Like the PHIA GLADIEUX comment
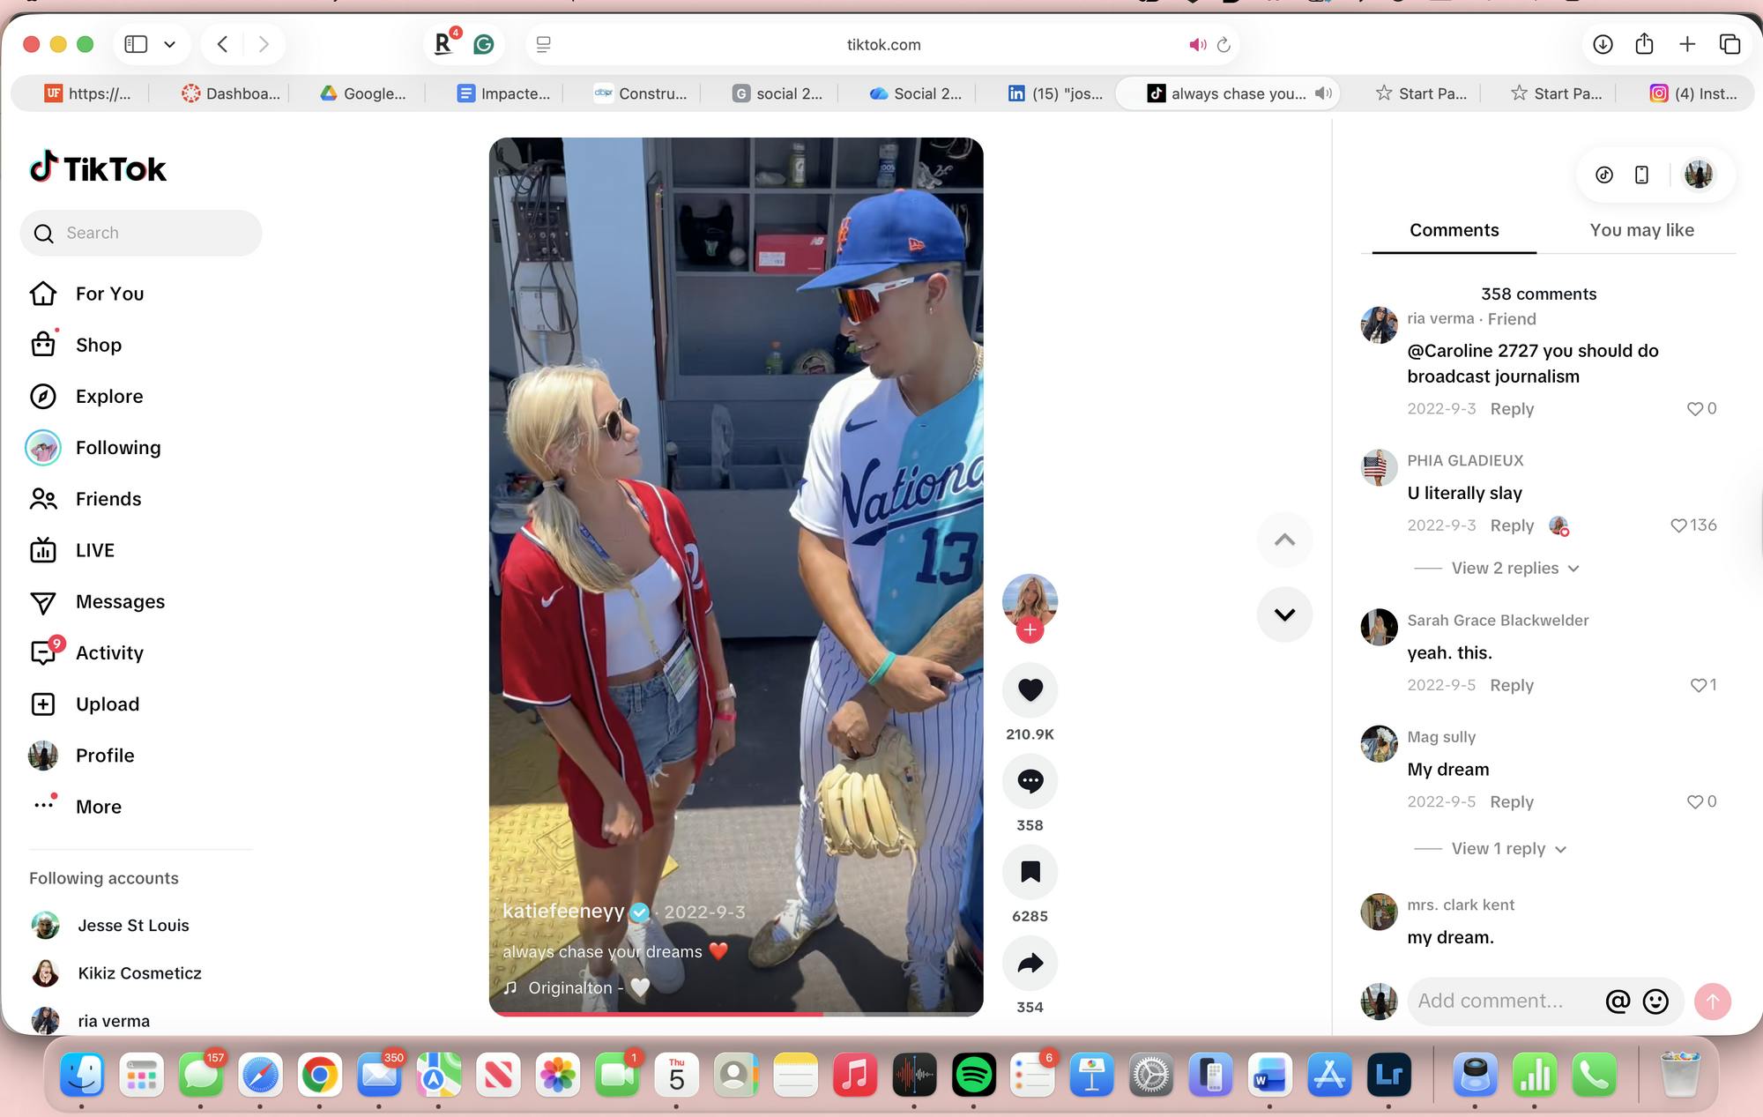This screenshot has width=1763, height=1117. pos(1678,525)
